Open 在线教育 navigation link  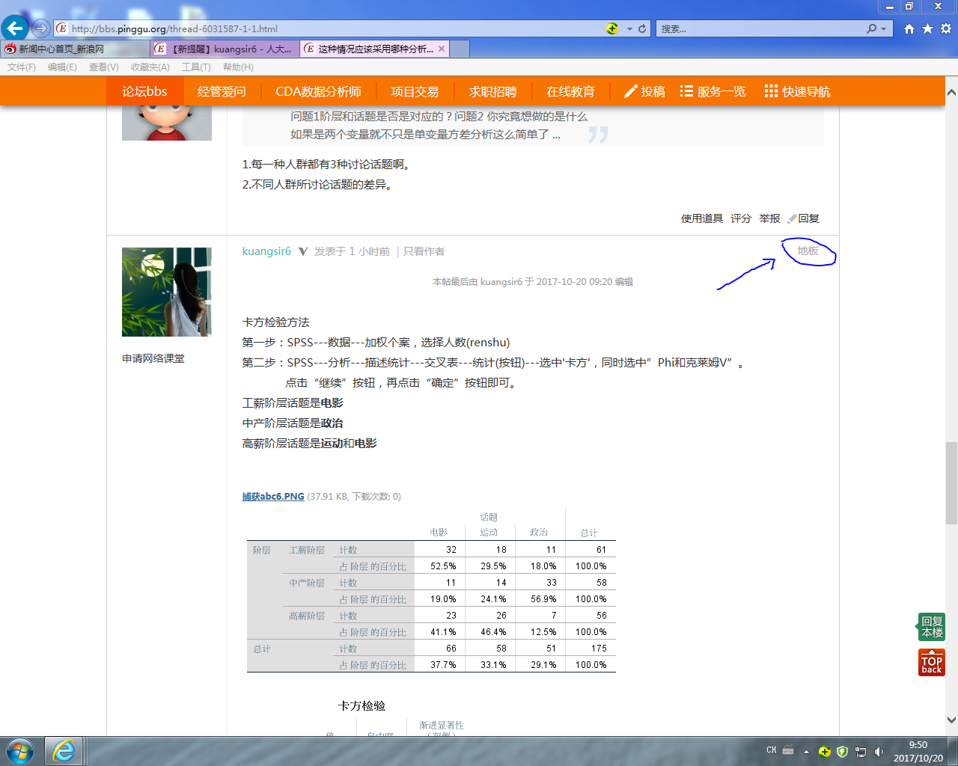(570, 91)
